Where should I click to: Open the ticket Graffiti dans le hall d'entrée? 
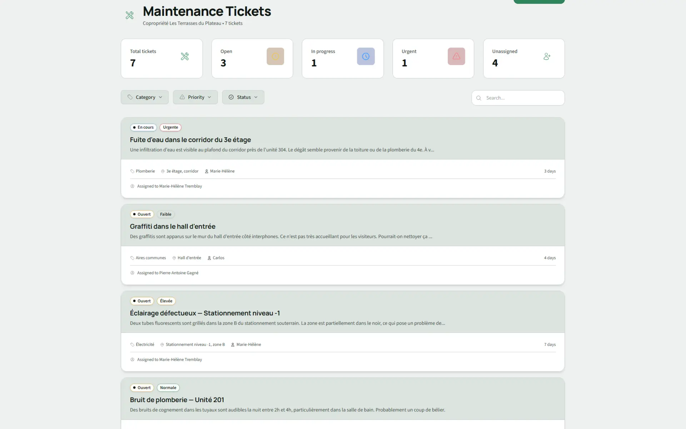pos(173,226)
